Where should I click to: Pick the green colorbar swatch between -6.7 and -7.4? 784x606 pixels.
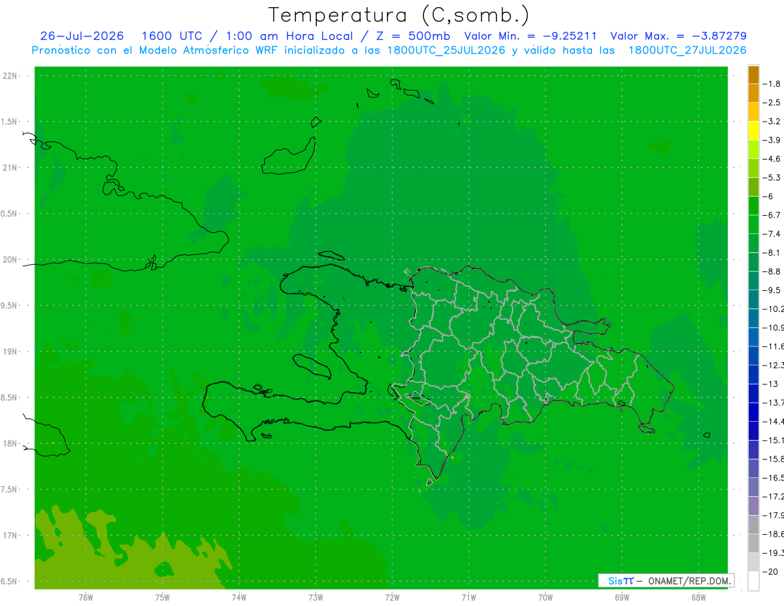coord(753,225)
